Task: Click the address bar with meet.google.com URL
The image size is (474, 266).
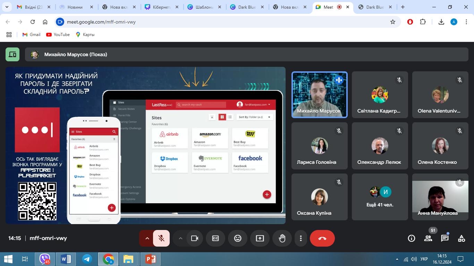Action: [227, 22]
